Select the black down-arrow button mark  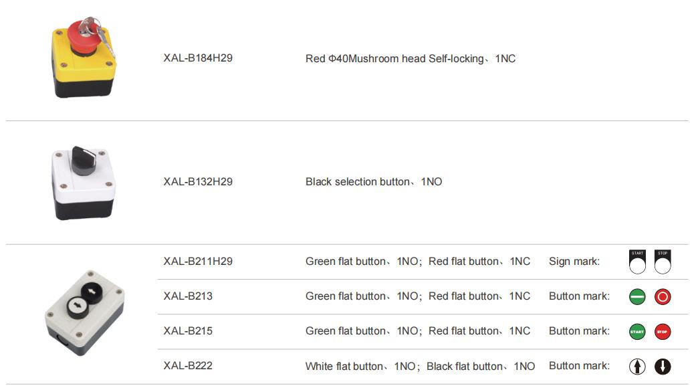pyautogui.click(x=663, y=366)
